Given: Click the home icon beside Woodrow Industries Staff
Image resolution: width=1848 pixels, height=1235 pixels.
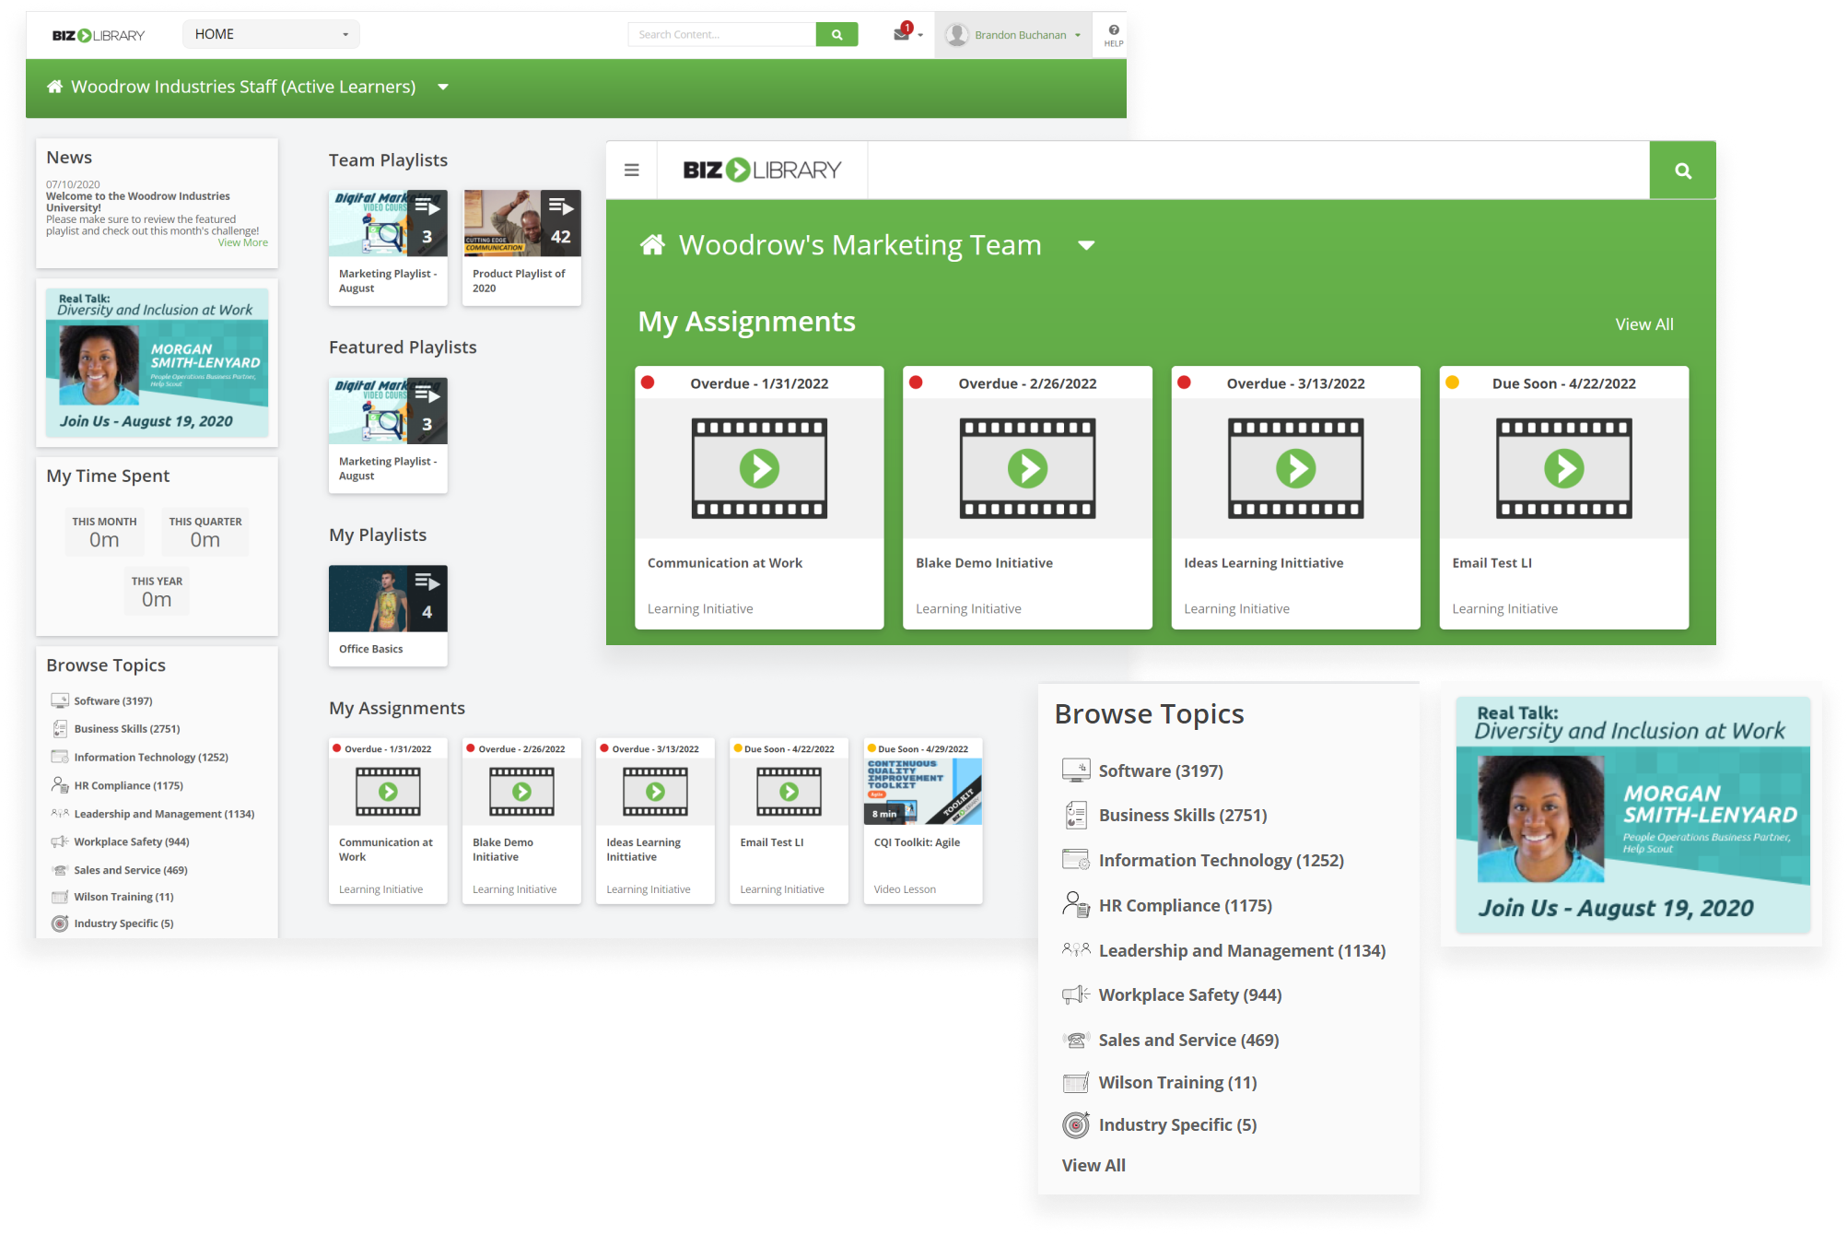Looking at the screenshot, I should point(54,87).
